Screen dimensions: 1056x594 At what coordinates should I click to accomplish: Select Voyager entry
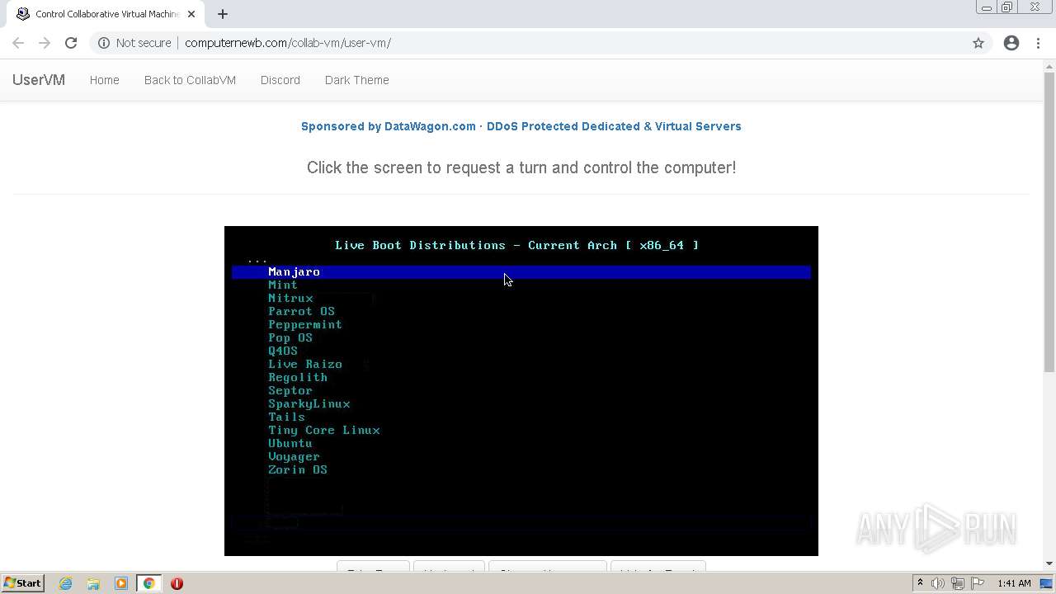(x=294, y=456)
